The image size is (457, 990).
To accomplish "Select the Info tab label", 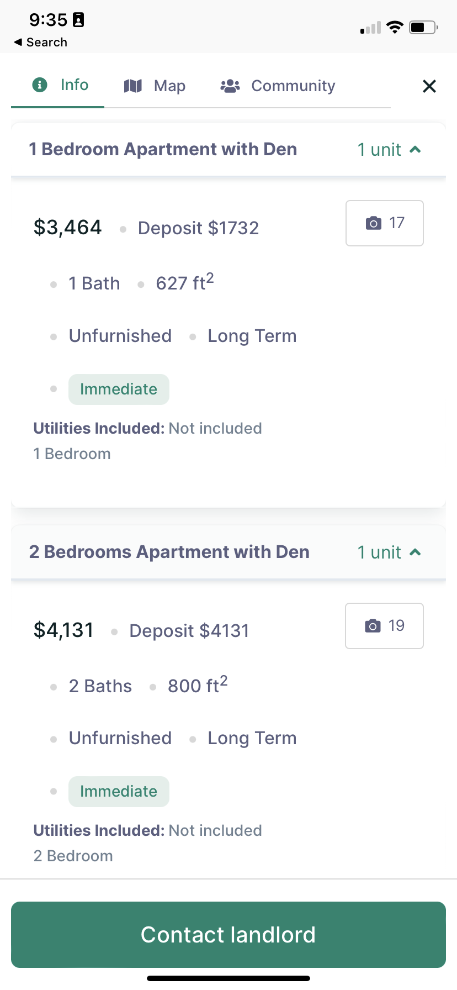I will click(75, 85).
